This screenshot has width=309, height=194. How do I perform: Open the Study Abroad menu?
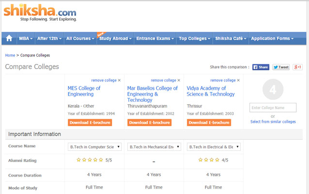(115, 38)
